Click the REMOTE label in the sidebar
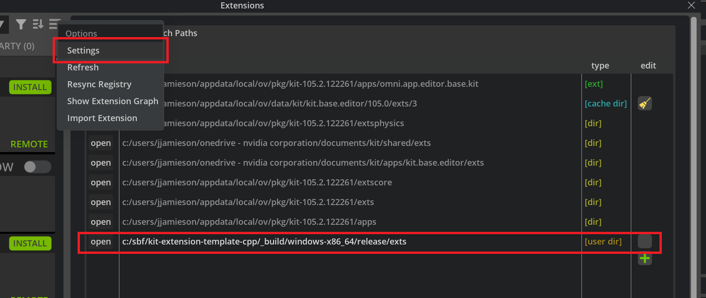Viewport: 706px width, 298px height. (x=30, y=144)
